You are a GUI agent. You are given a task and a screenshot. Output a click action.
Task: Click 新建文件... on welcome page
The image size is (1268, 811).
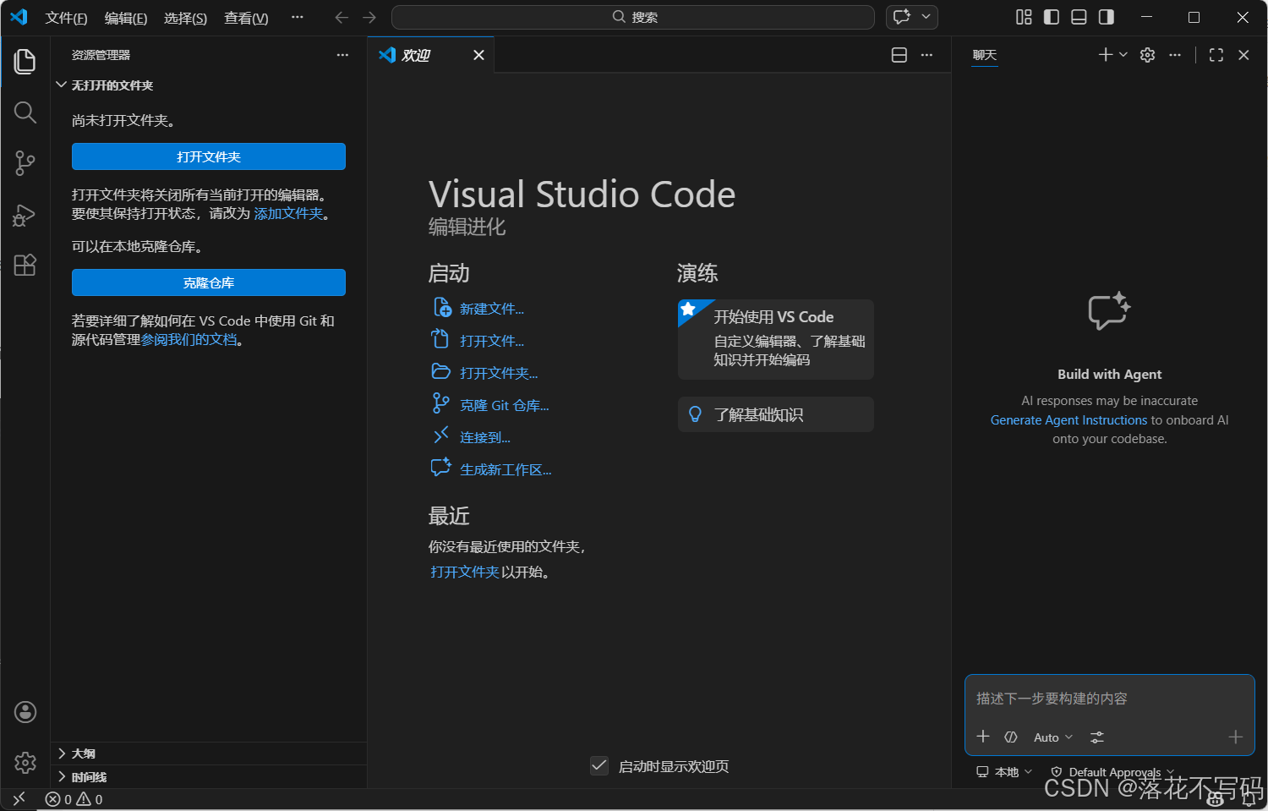491,309
